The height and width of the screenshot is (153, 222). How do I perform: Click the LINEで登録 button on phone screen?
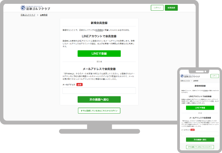coord(200,108)
